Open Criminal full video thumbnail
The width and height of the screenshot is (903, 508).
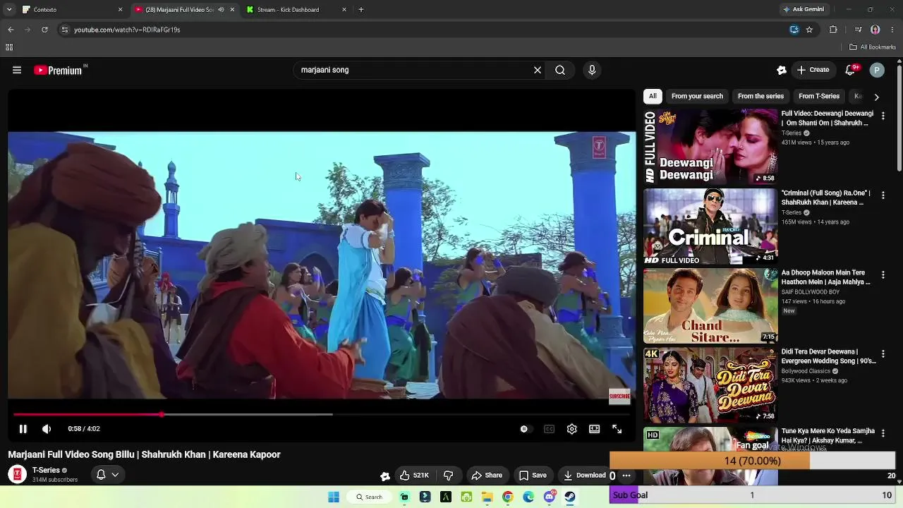tap(710, 226)
